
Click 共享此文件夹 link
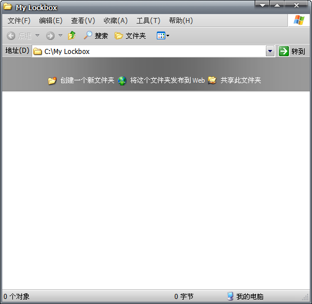click(241, 80)
